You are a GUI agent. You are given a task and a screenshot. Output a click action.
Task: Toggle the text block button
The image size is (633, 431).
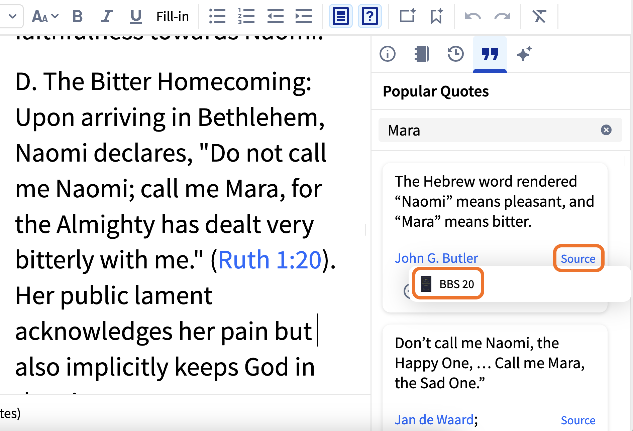[340, 16]
